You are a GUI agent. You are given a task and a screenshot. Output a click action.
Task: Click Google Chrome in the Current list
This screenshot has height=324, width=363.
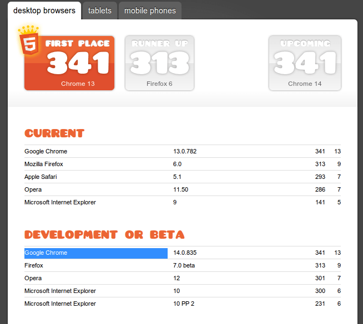tap(46, 151)
